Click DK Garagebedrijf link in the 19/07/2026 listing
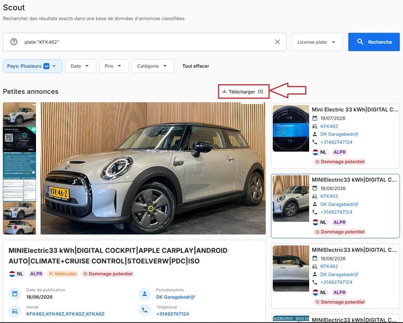The width and height of the screenshot is (403, 323). pos(339,134)
